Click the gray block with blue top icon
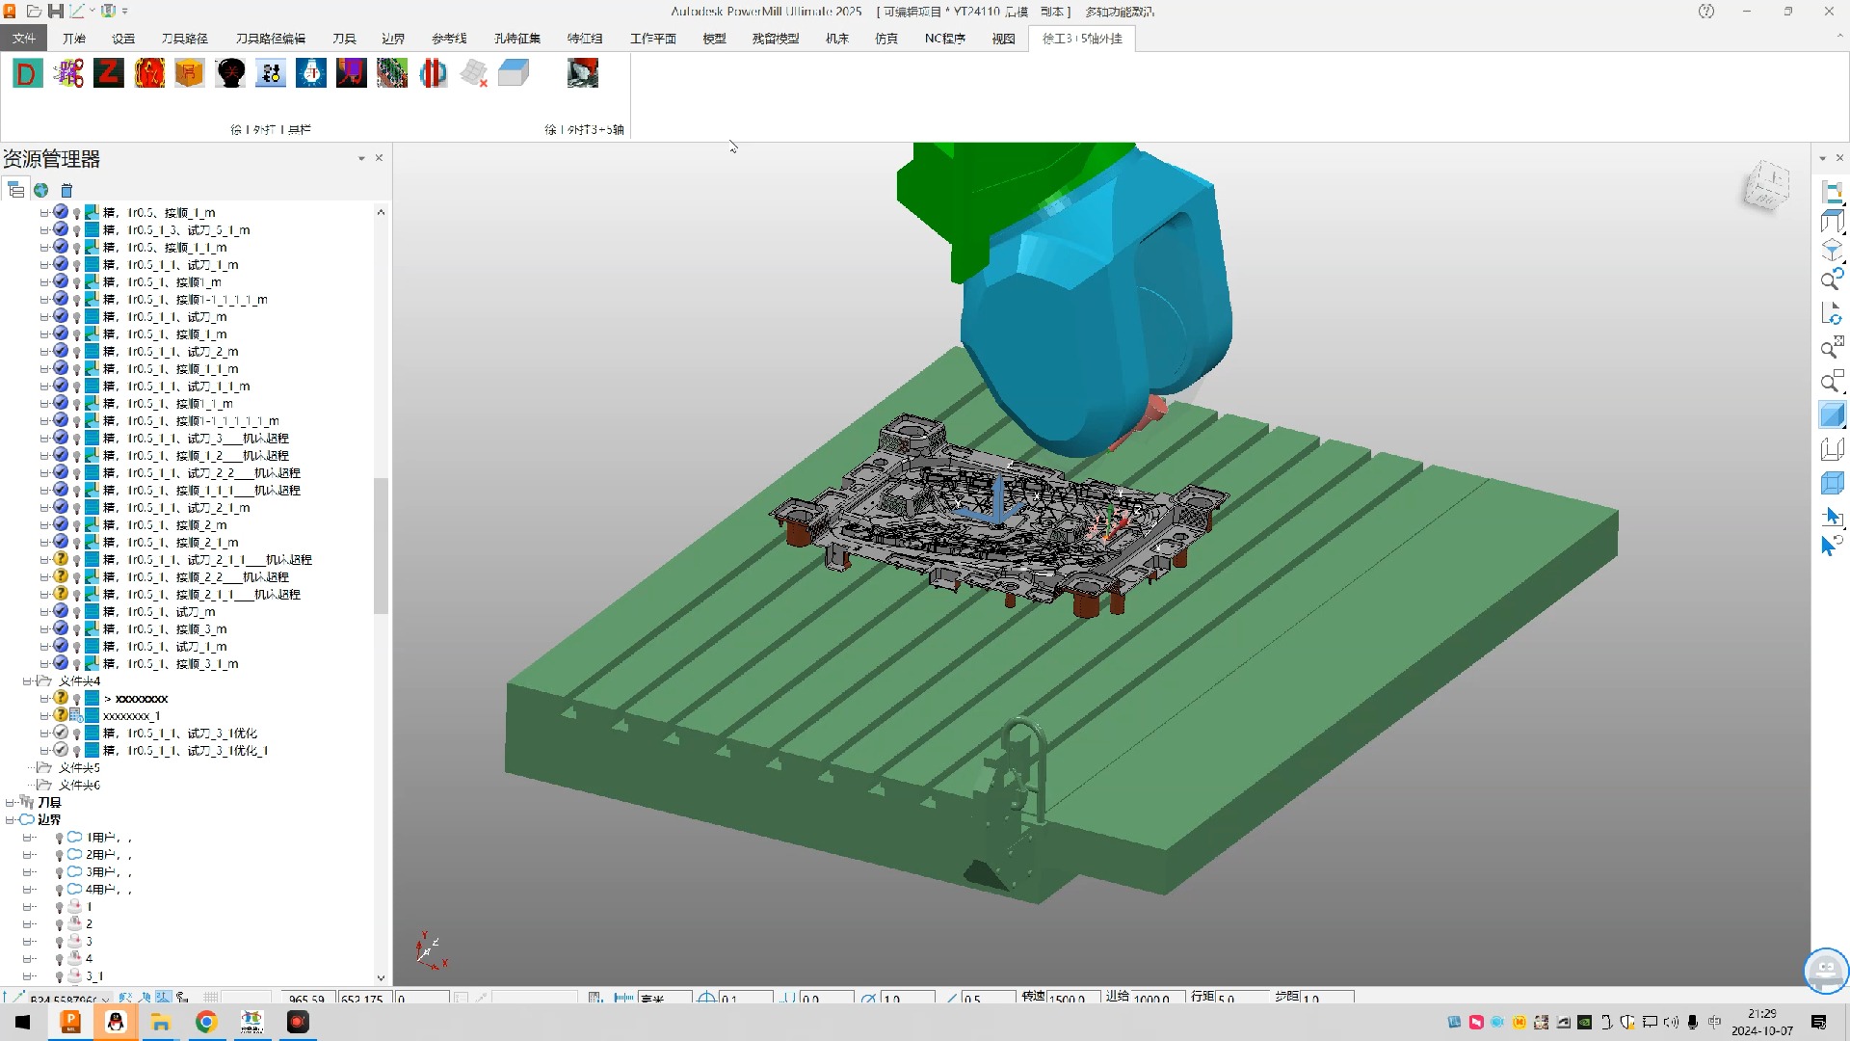This screenshot has width=1850, height=1041. pyautogui.click(x=515, y=73)
